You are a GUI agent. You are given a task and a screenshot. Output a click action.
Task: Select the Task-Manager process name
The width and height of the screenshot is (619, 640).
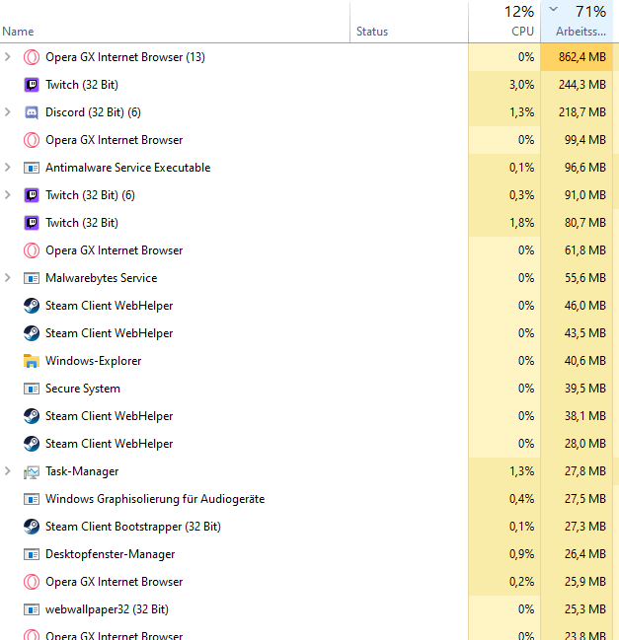coord(82,471)
